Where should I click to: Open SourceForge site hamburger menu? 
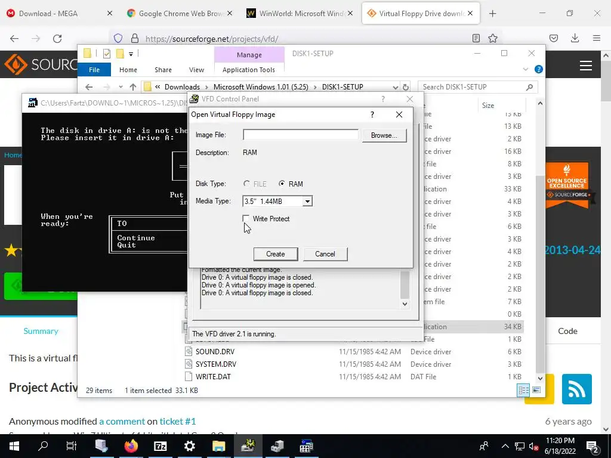[586, 66]
